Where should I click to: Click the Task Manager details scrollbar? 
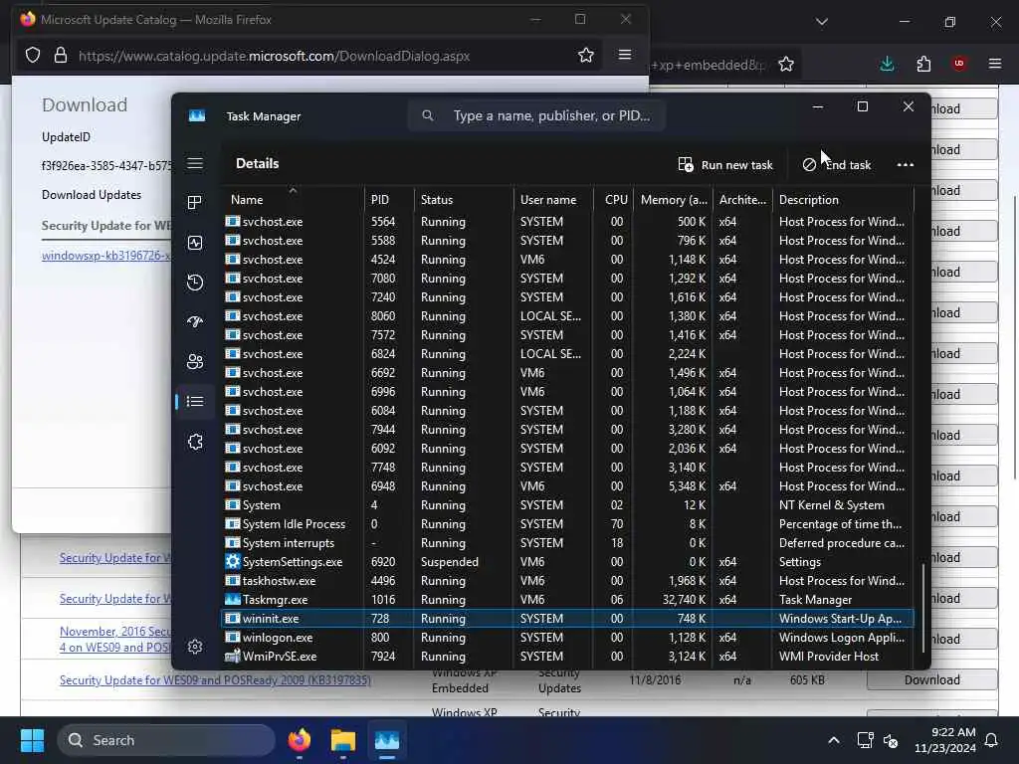tap(922, 608)
